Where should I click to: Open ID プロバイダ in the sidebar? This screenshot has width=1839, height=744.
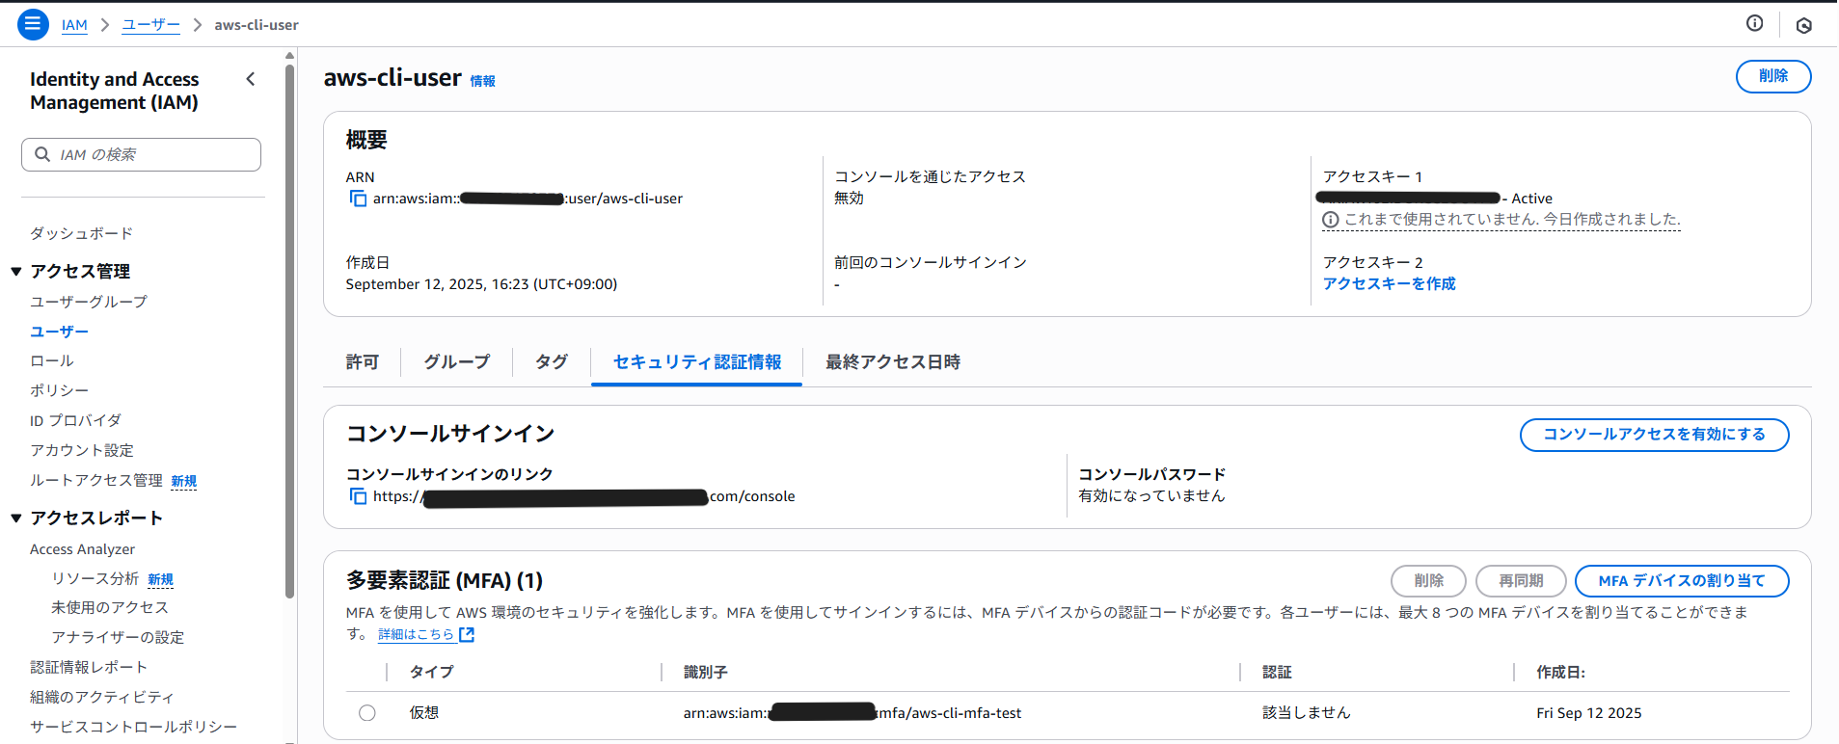click(x=76, y=420)
